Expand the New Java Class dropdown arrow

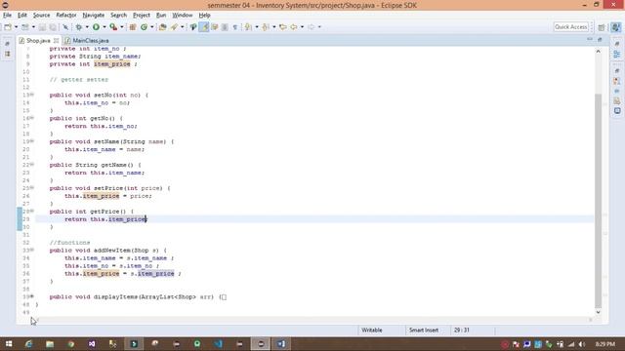152,27
